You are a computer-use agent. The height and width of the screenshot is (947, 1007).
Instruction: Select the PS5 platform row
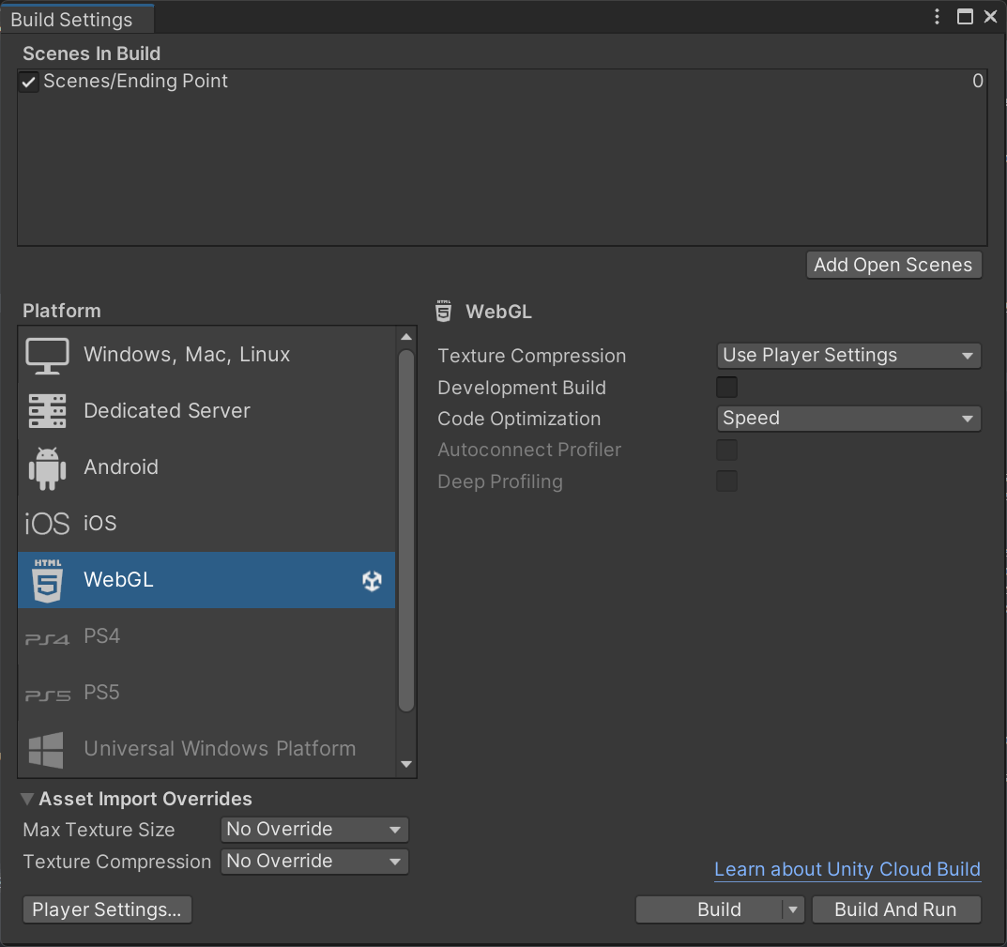click(x=206, y=694)
